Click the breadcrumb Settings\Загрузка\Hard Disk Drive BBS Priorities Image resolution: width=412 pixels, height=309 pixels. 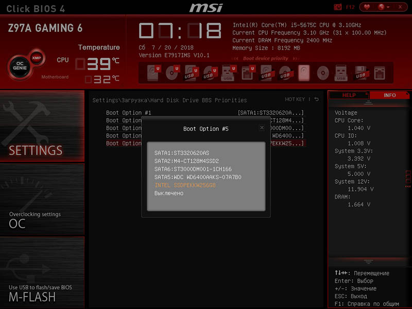pyautogui.click(x=169, y=100)
